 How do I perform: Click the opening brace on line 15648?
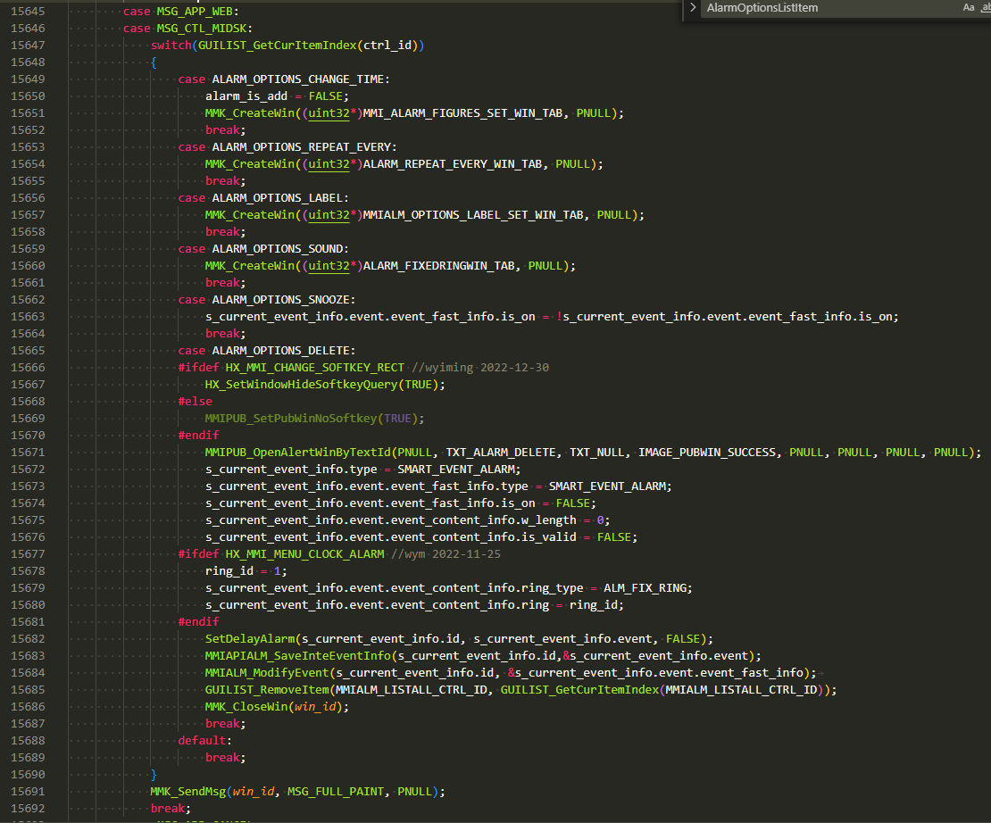(154, 62)
